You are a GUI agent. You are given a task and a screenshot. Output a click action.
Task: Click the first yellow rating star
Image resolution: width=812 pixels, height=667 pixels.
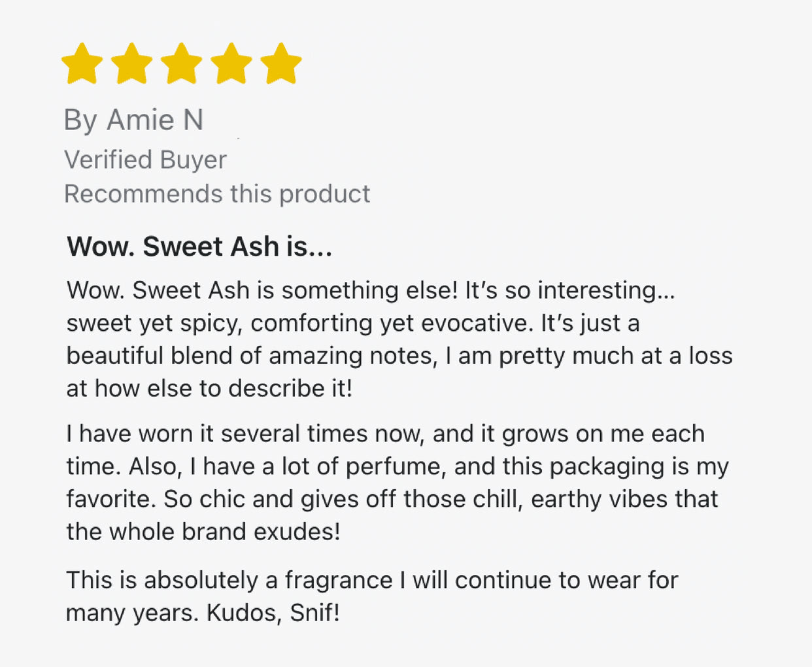82,64
